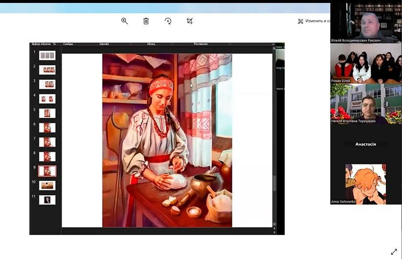Screen dimensions: 402x259
Task: Select slide 4 thumbnail
Action: pos(47,99)
